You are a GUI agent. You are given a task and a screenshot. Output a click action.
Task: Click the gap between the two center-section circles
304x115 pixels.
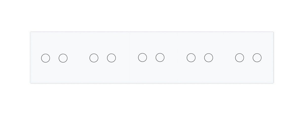pyautogui.click(x=151, y=57)
